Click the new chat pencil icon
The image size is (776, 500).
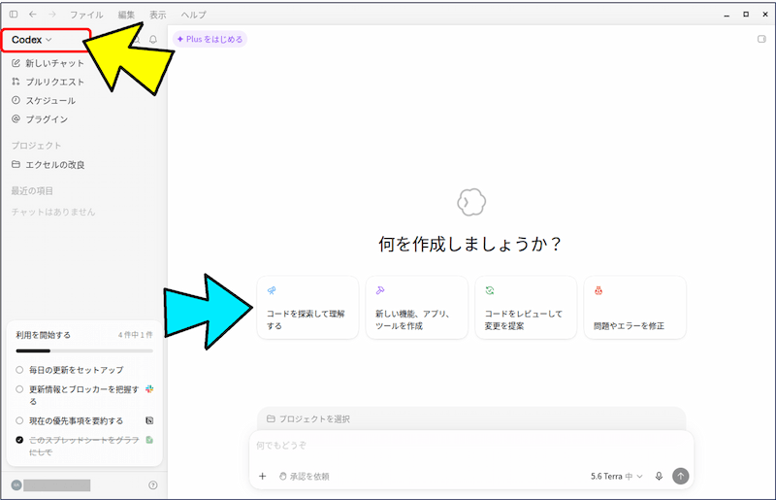pyautogui.click(x=16, y=63)
